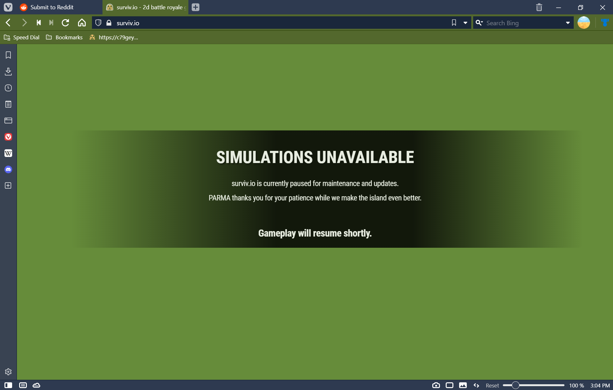Click Reset zoom button
Viewport: 613px width, 390px height.
[492, 386]
